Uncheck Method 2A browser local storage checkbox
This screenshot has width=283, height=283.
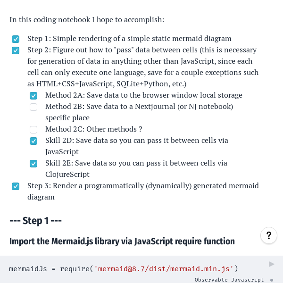(x=33, y=96)
